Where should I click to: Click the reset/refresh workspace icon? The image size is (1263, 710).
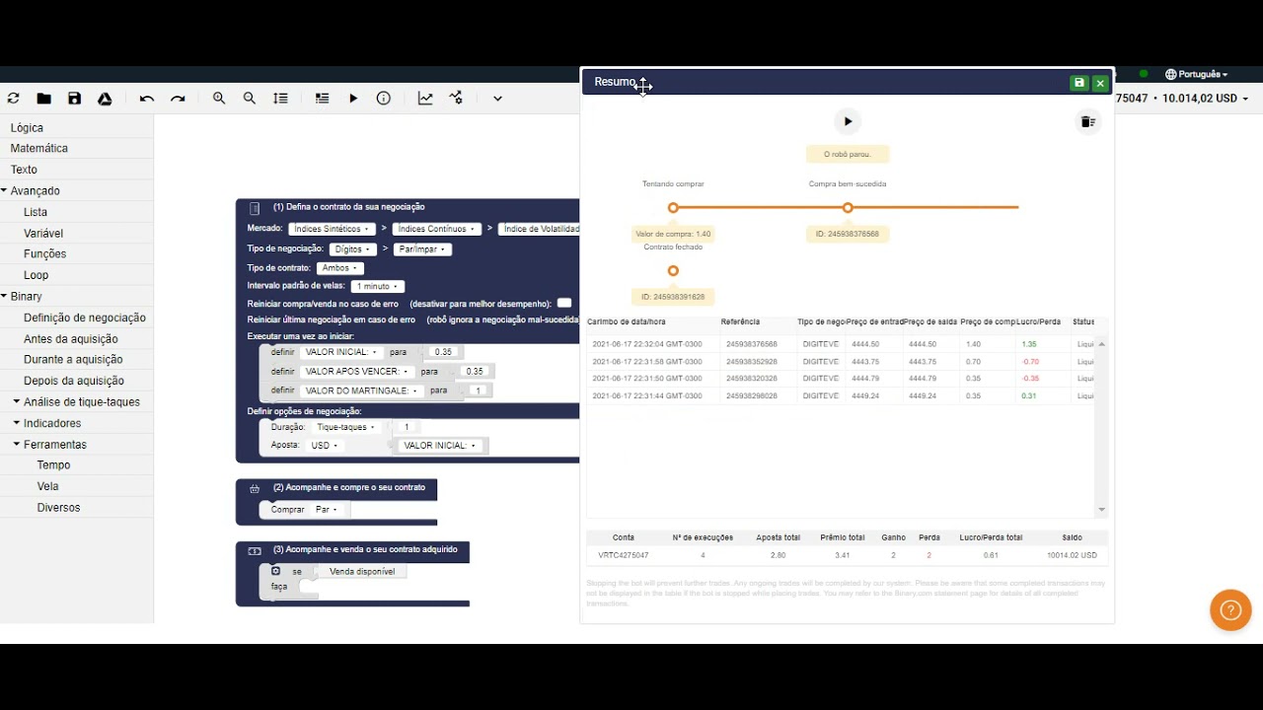pyautogui.click(x=13, y=99)
